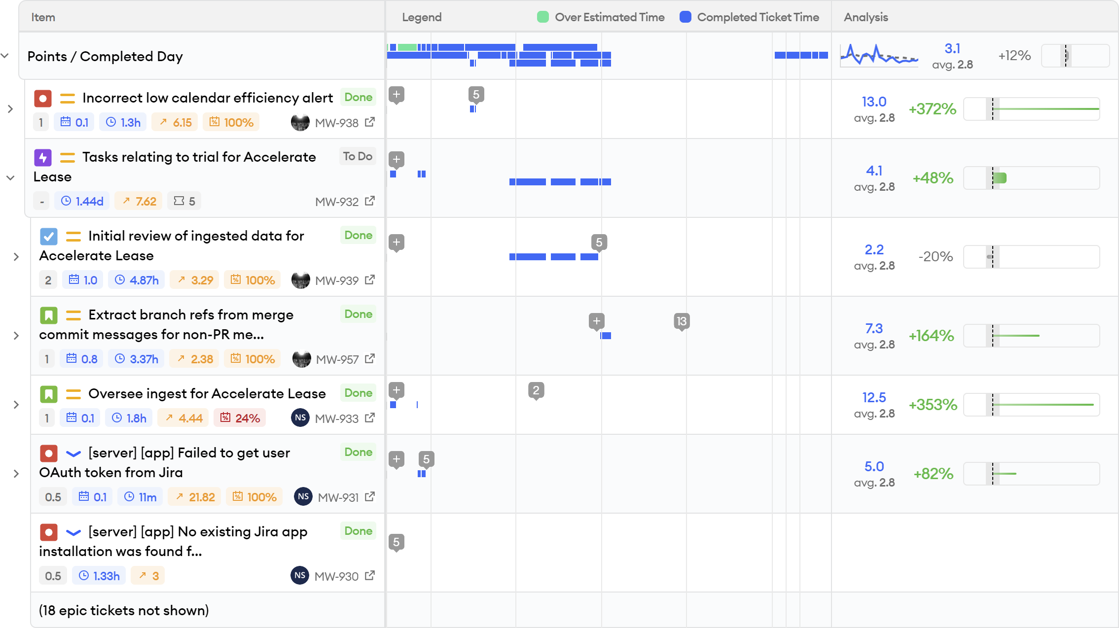
Task: Click marker 5 on No existing Jira app timeline
Action: point(397,543)
